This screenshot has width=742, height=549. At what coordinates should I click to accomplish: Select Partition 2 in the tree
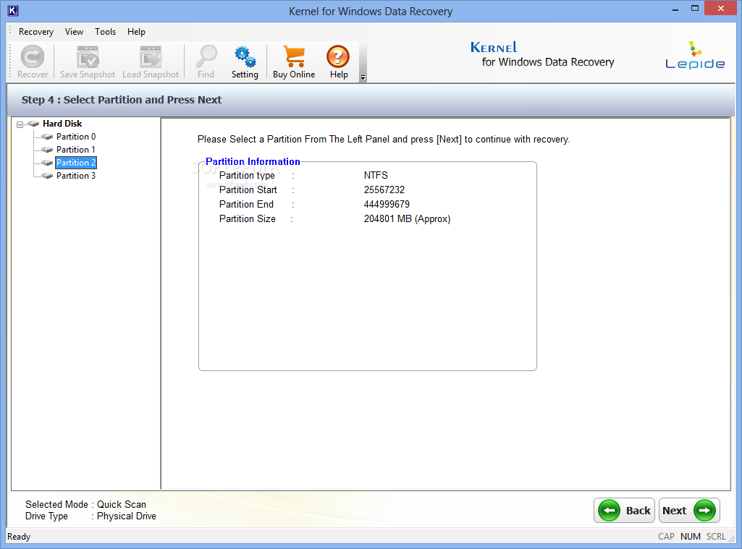(x=76, y=163)
